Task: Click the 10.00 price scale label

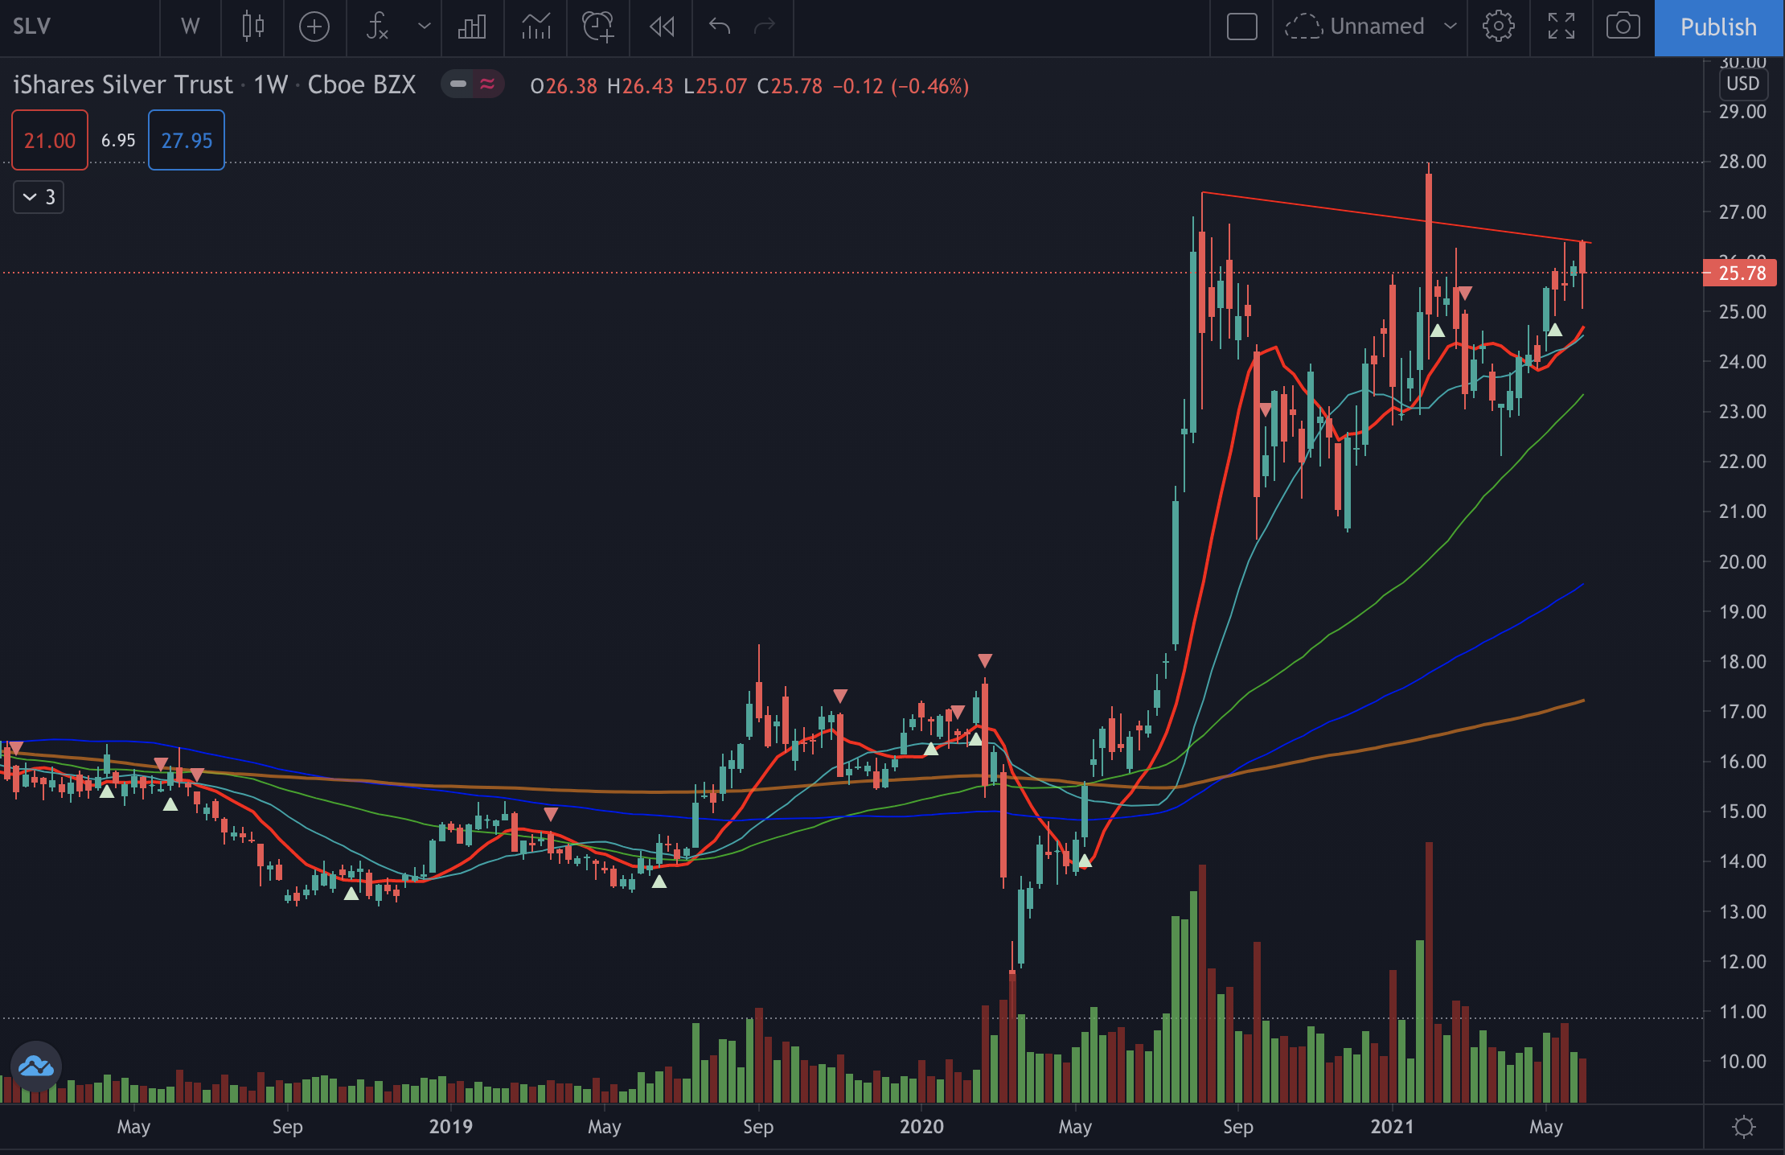Action: 1742,1061
